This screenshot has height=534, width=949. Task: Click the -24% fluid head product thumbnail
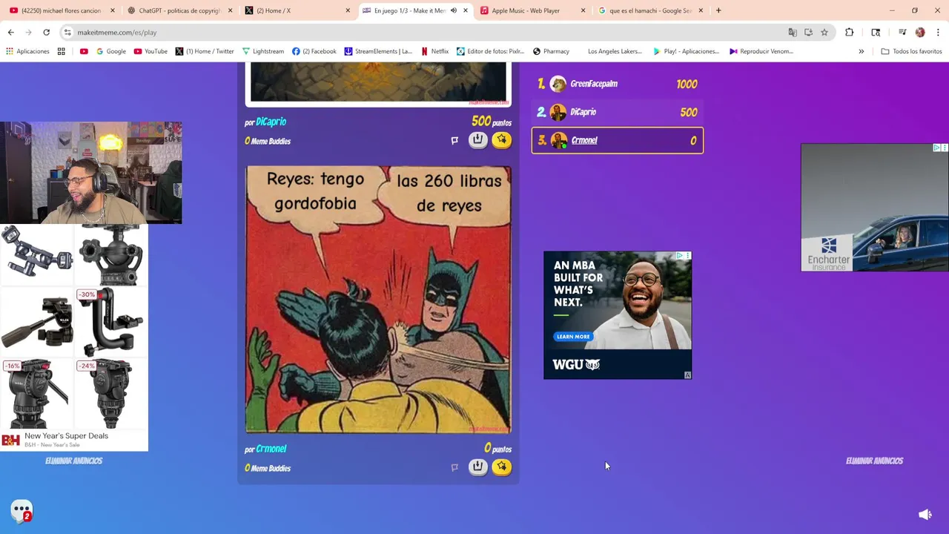(x=111, y=395)
